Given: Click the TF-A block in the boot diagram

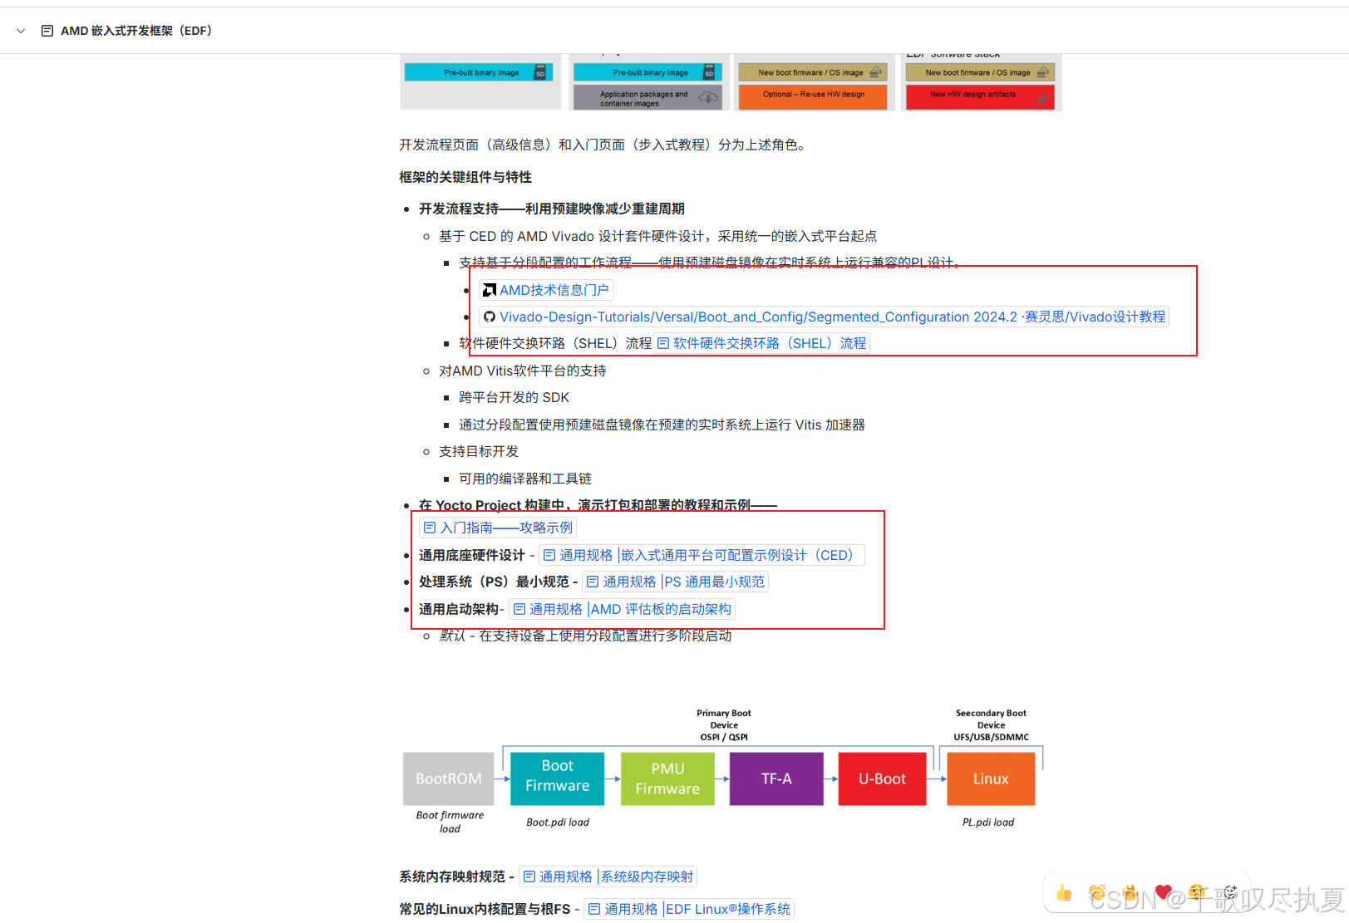Looking at the screenshot, I should pos(776,778).
